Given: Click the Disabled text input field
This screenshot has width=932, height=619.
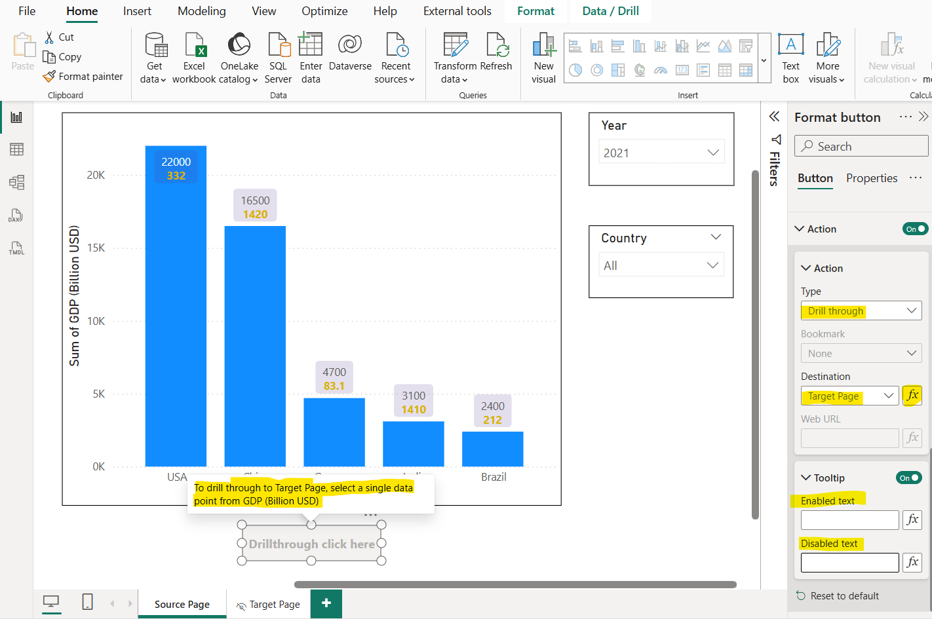Looking at the screenshot, I should [849, 563].
